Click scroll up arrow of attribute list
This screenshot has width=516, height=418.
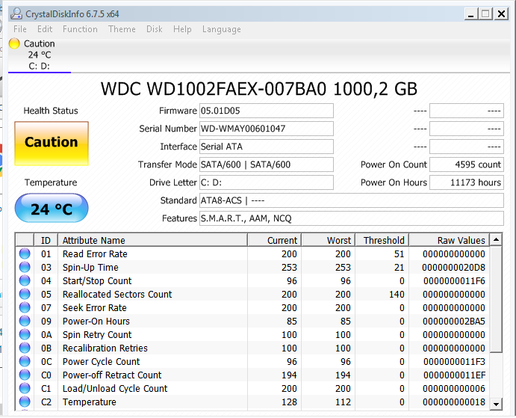(x=496, y=239)
